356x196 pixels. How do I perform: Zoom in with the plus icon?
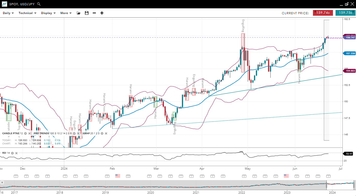pyautogui.click(x=102, y=13)
